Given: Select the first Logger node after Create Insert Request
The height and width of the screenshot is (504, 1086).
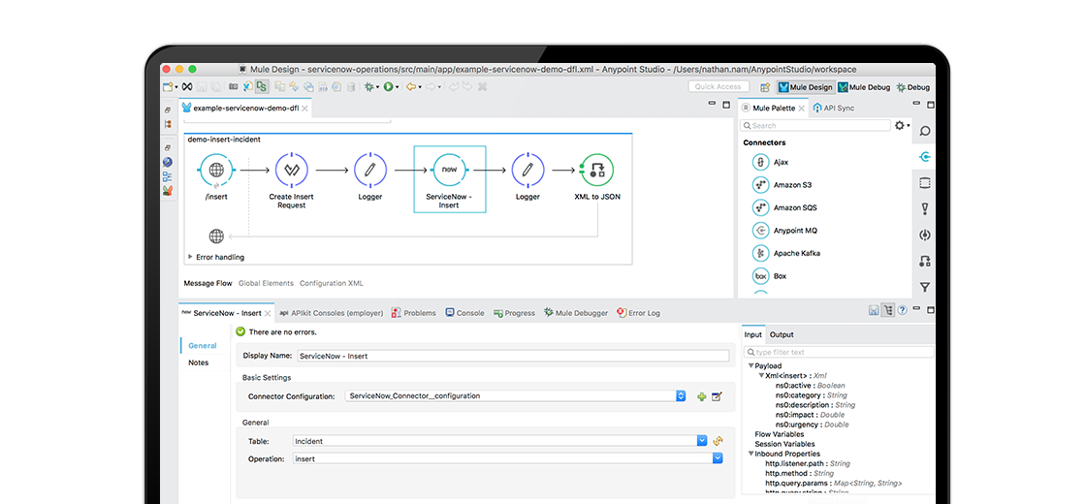Looking at the screenshot, I should pyautogui.click(x=370, y=170).
